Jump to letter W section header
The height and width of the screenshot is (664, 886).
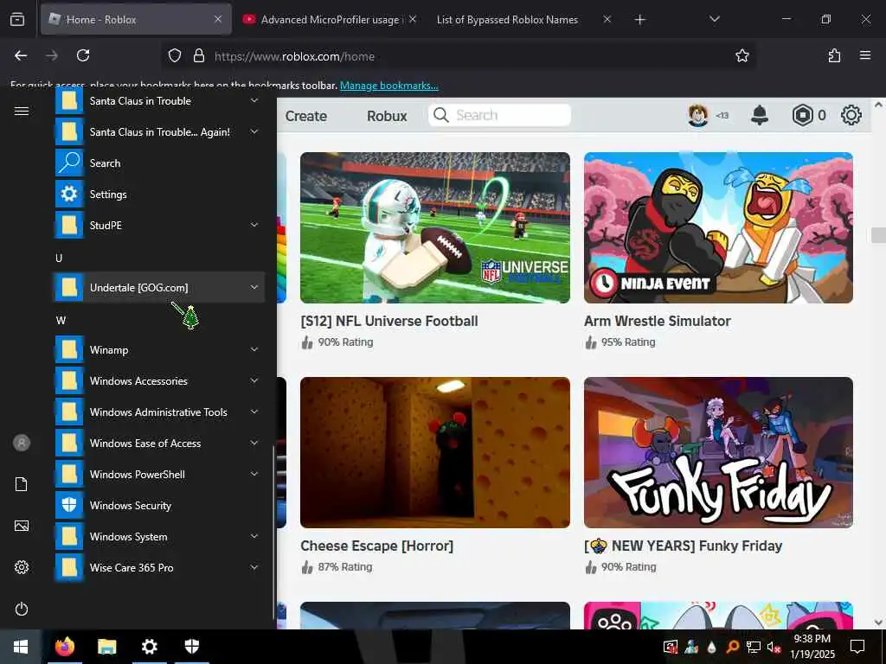click(61, 320)
